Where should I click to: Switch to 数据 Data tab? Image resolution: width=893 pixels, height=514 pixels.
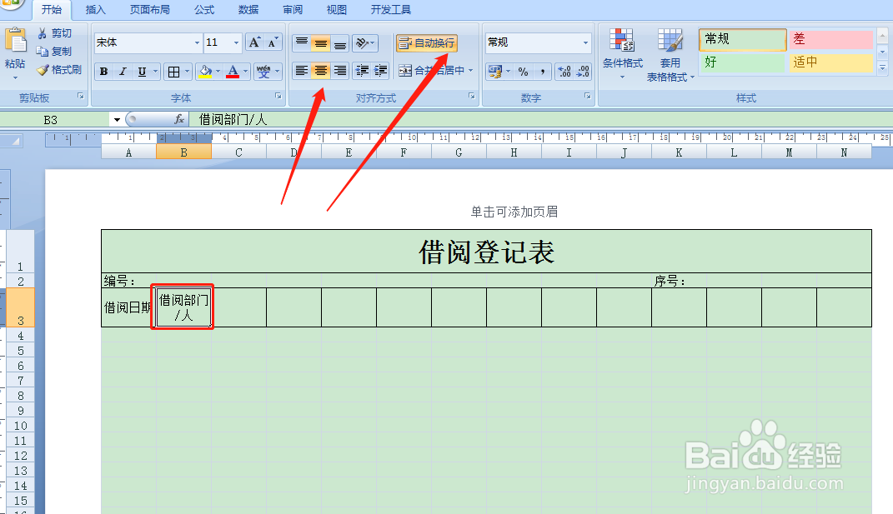248,10
